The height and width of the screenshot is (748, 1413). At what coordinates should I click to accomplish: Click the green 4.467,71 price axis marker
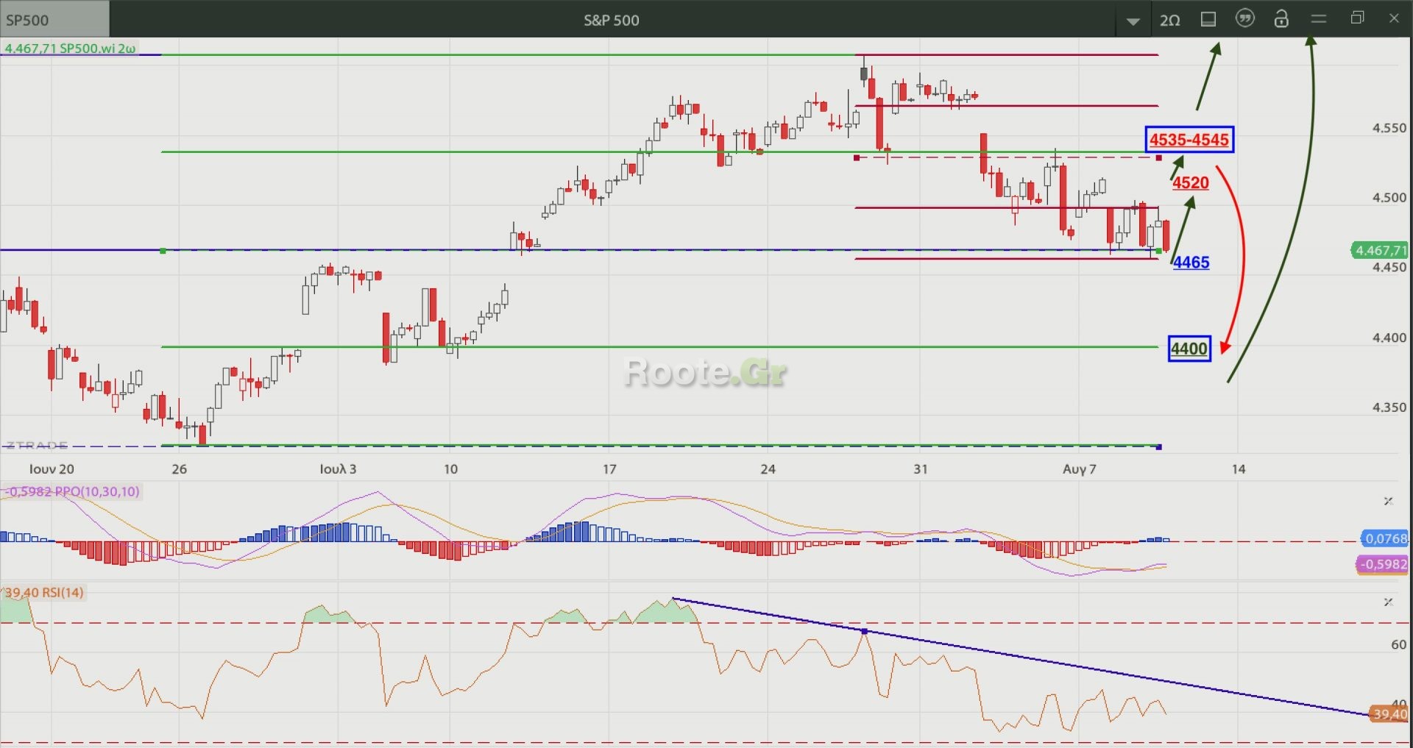coord(1381,250)
